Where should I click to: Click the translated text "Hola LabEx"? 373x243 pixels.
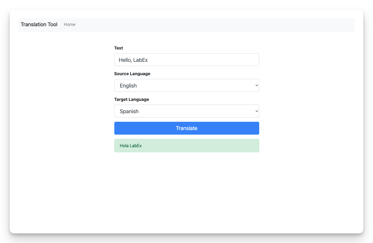[131, 146]
